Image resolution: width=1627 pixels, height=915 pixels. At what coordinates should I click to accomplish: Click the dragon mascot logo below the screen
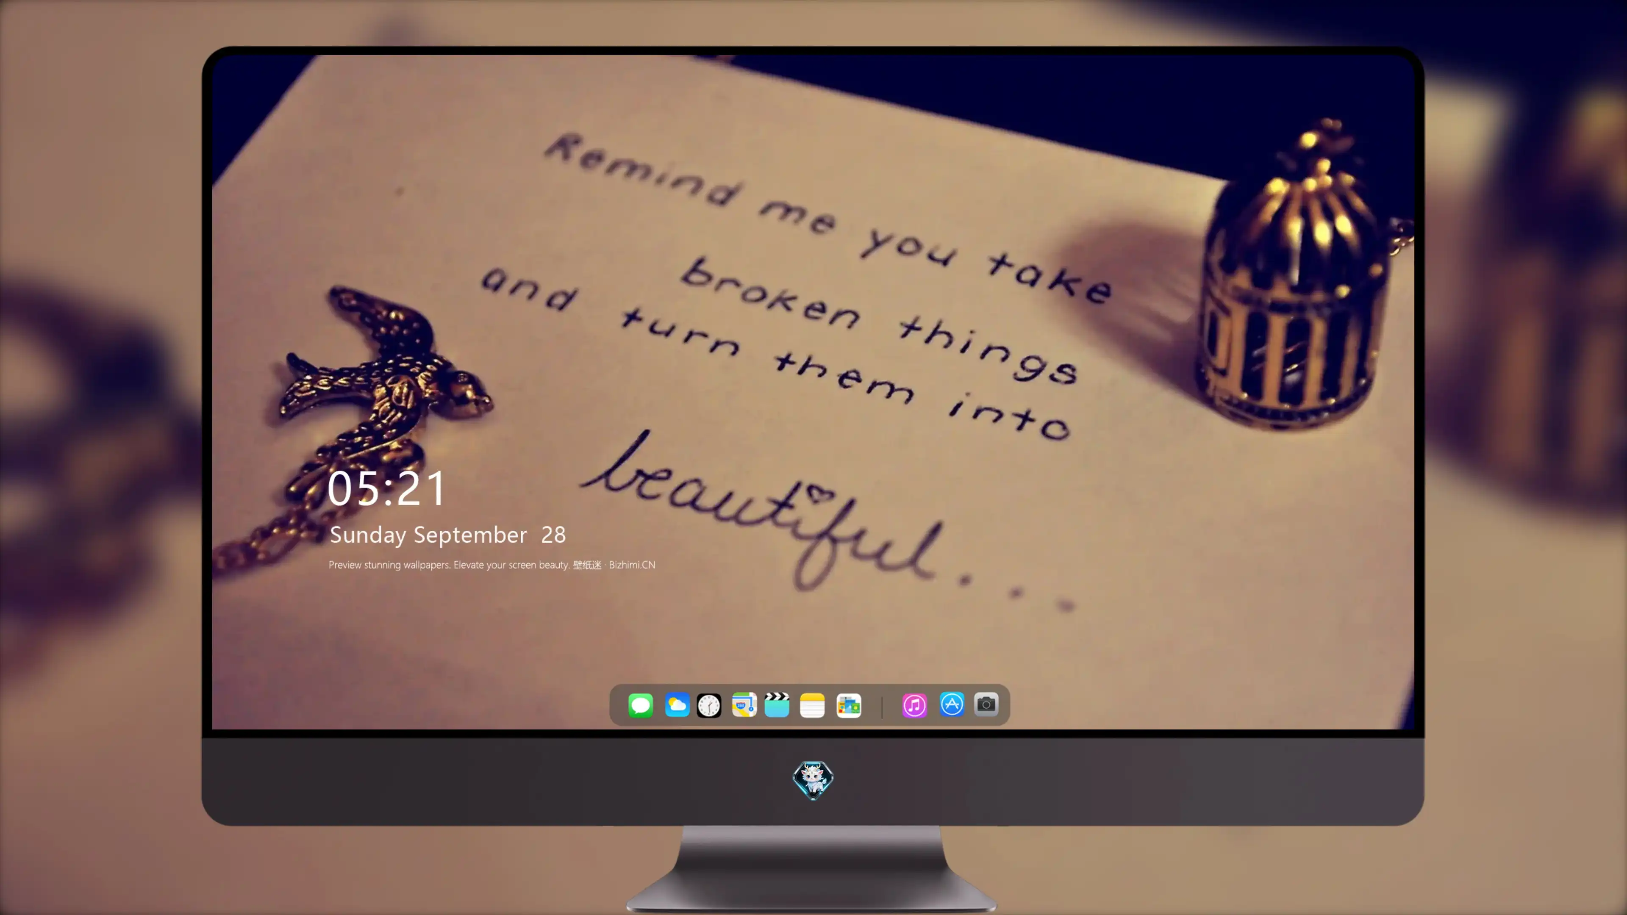point(813,780)
